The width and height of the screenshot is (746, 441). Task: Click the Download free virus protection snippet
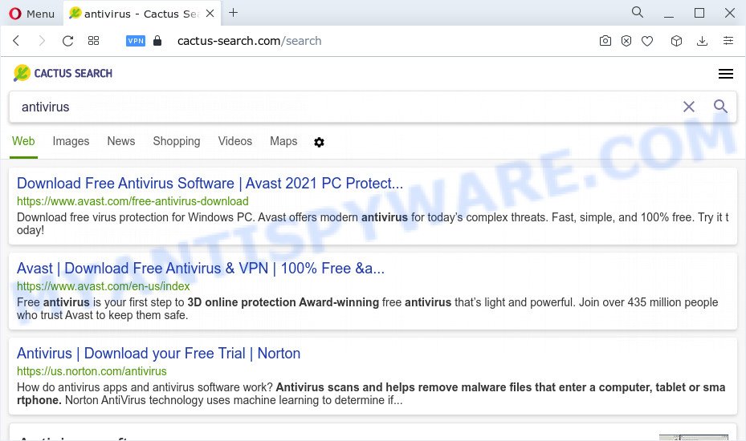[x=373, y=224]
